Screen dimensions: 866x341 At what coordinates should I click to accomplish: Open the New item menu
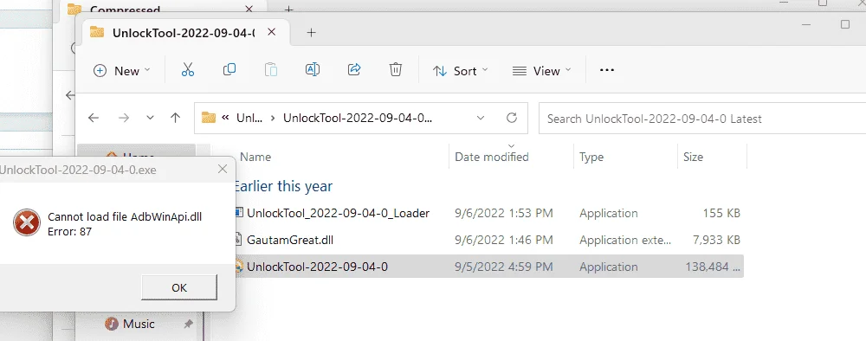click(121, 71)
